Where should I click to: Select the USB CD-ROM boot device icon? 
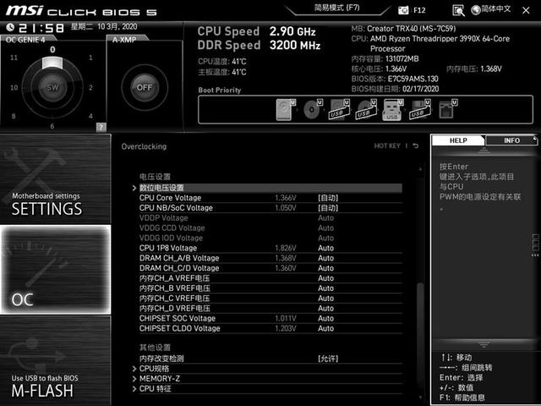(366, 109)
